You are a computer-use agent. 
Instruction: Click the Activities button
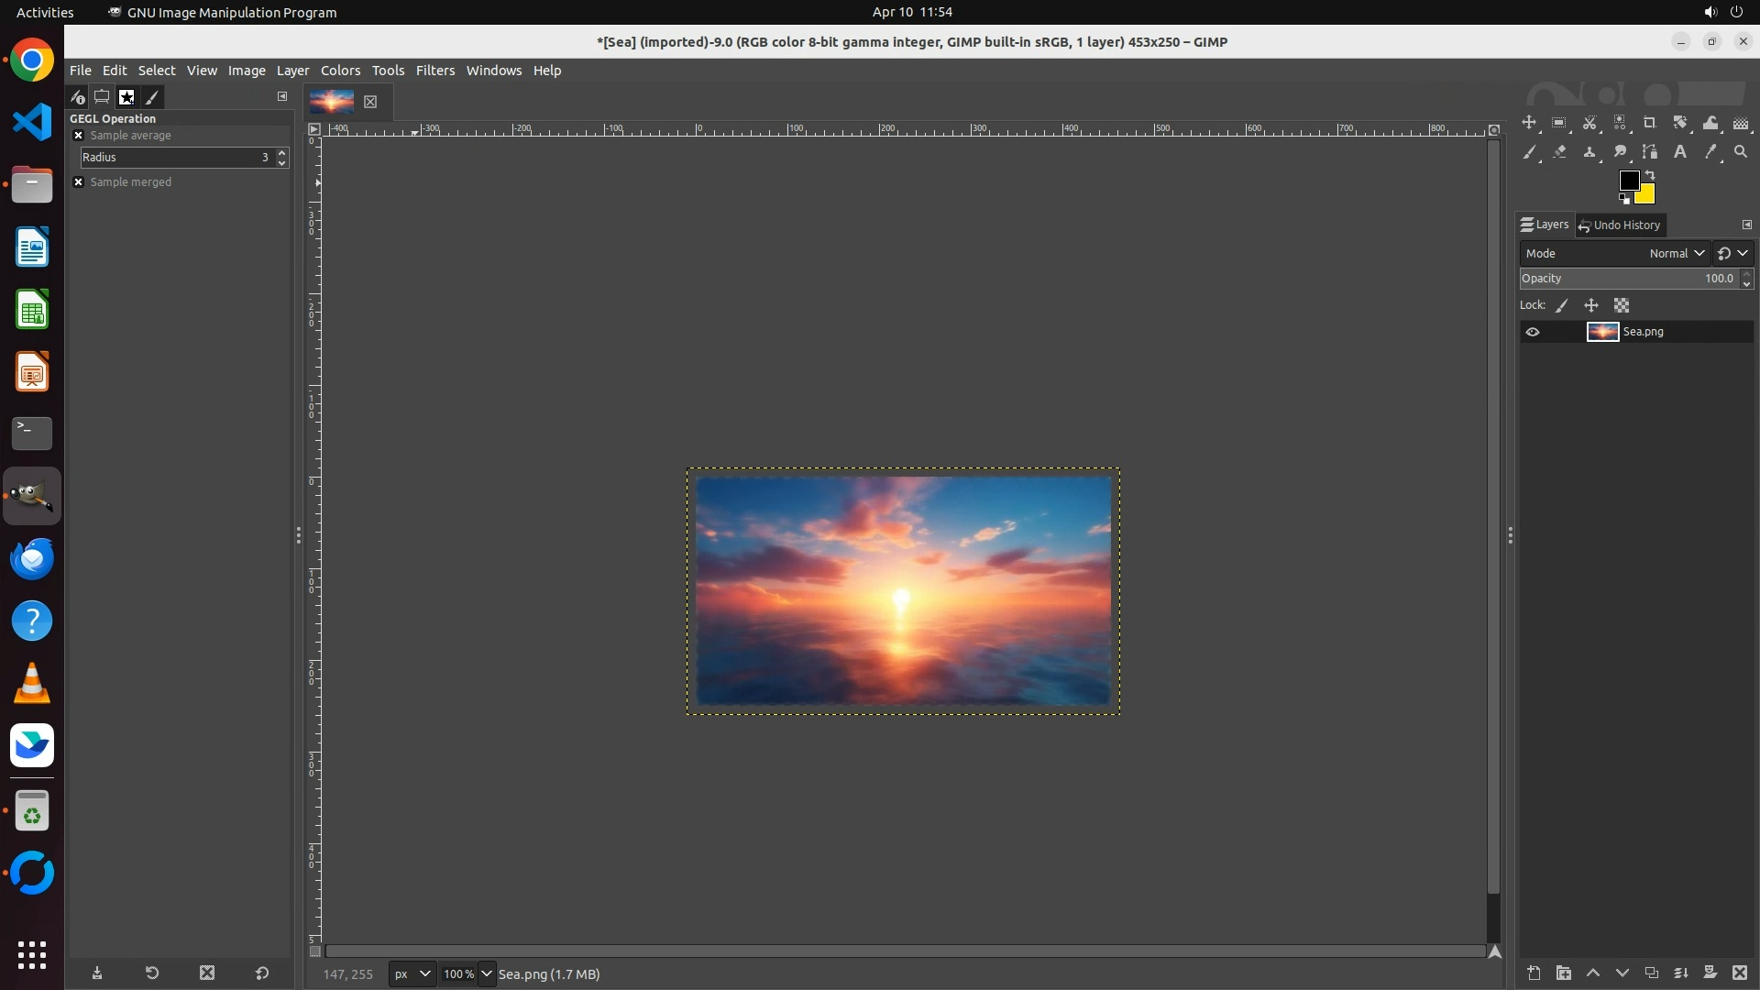tap(45, 12)
